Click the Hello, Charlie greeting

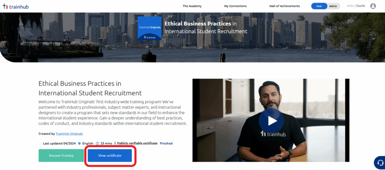356,6
